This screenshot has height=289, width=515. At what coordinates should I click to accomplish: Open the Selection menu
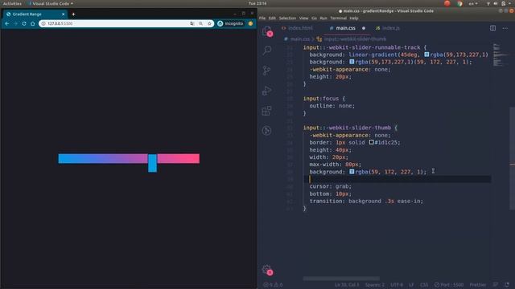point(287,18)
